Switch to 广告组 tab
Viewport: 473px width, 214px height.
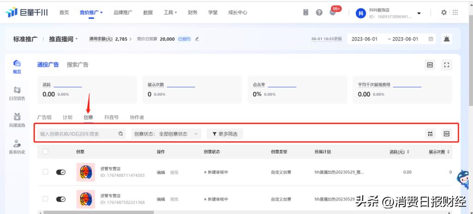click(44, 117)
